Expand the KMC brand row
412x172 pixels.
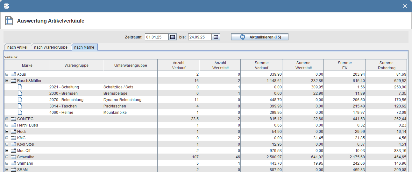7,138
